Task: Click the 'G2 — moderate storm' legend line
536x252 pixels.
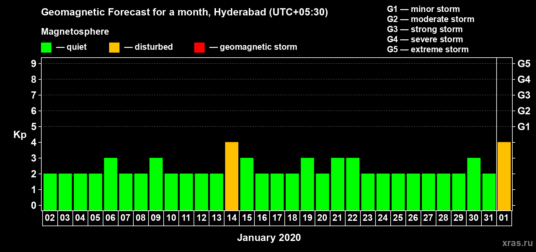Action: point(431,19)
